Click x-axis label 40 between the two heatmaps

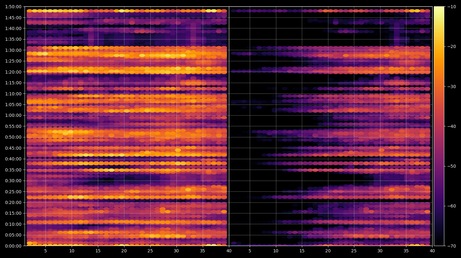[229, 251]
